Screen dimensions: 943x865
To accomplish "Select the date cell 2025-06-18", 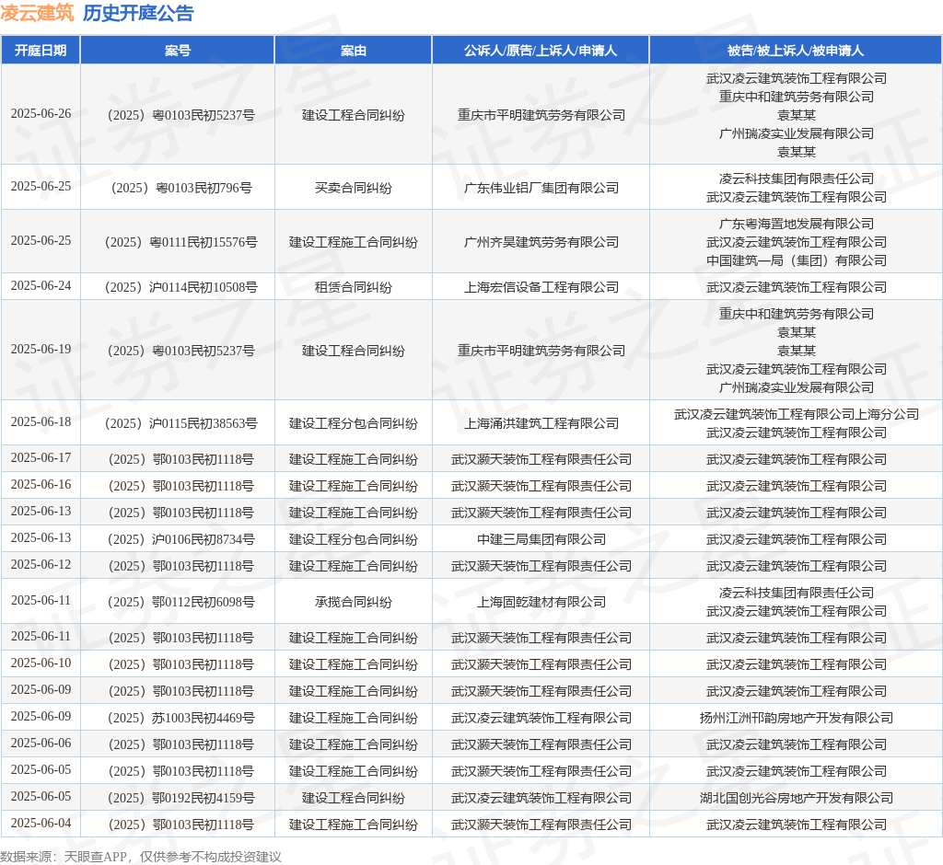I will coord(41,422).
